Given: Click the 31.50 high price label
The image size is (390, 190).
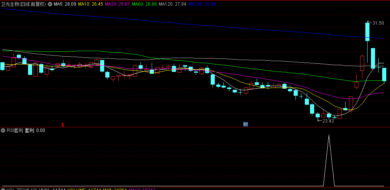Looking at the screenshot, I should pos(378,23).
